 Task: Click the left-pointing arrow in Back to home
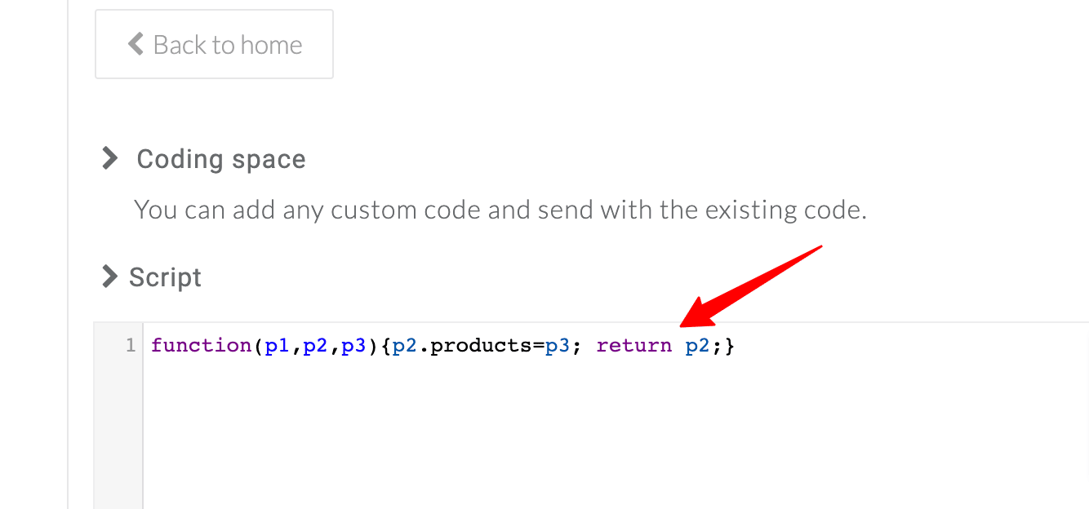pyautogui.click(x=136, y=44)
